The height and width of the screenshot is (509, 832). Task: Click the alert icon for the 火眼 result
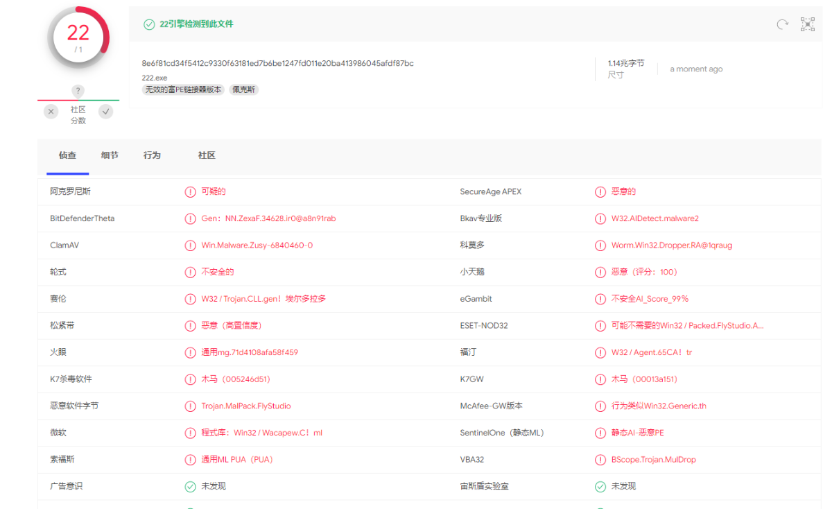coord(190,352)
